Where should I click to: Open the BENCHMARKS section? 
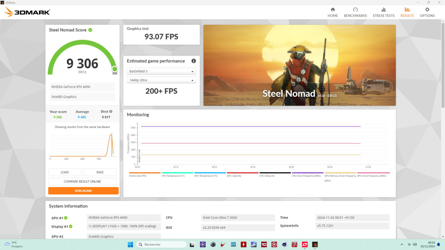point(355,13)
